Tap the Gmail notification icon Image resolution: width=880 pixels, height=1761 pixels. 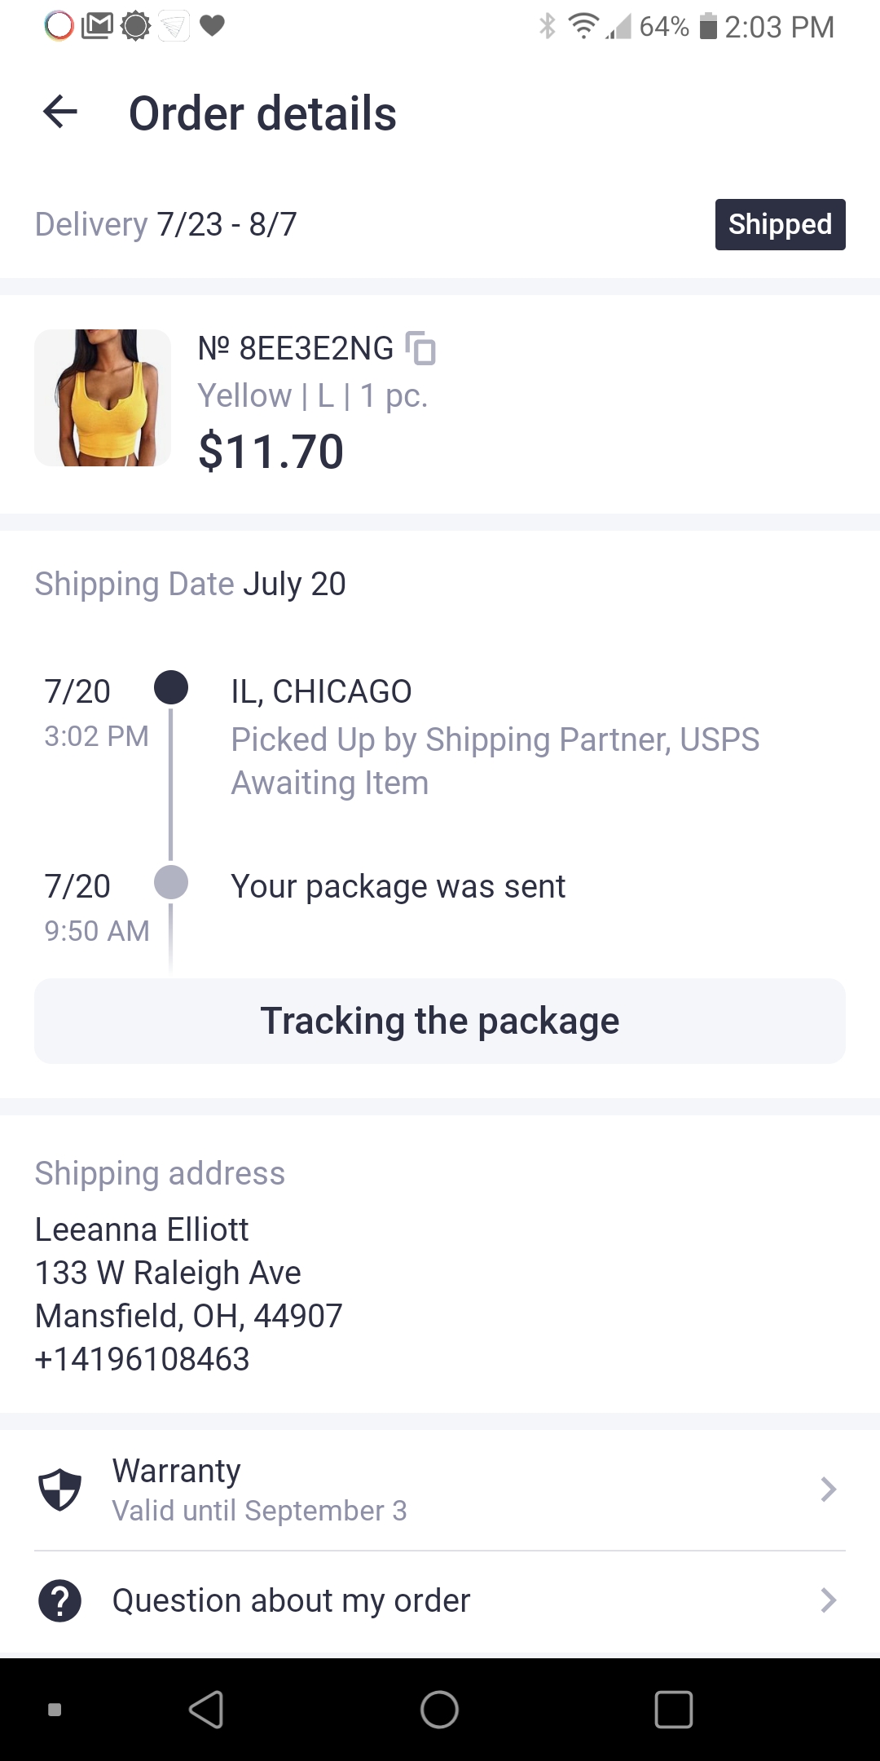(98, 26)
